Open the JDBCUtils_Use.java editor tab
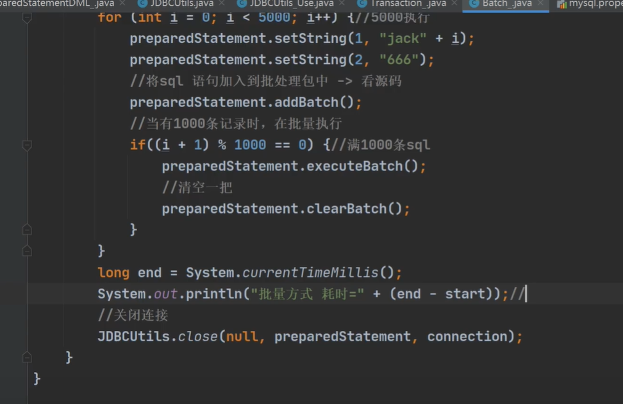This screenshot has height=404, width=623. pyautogui.click(x=292, y=4)
